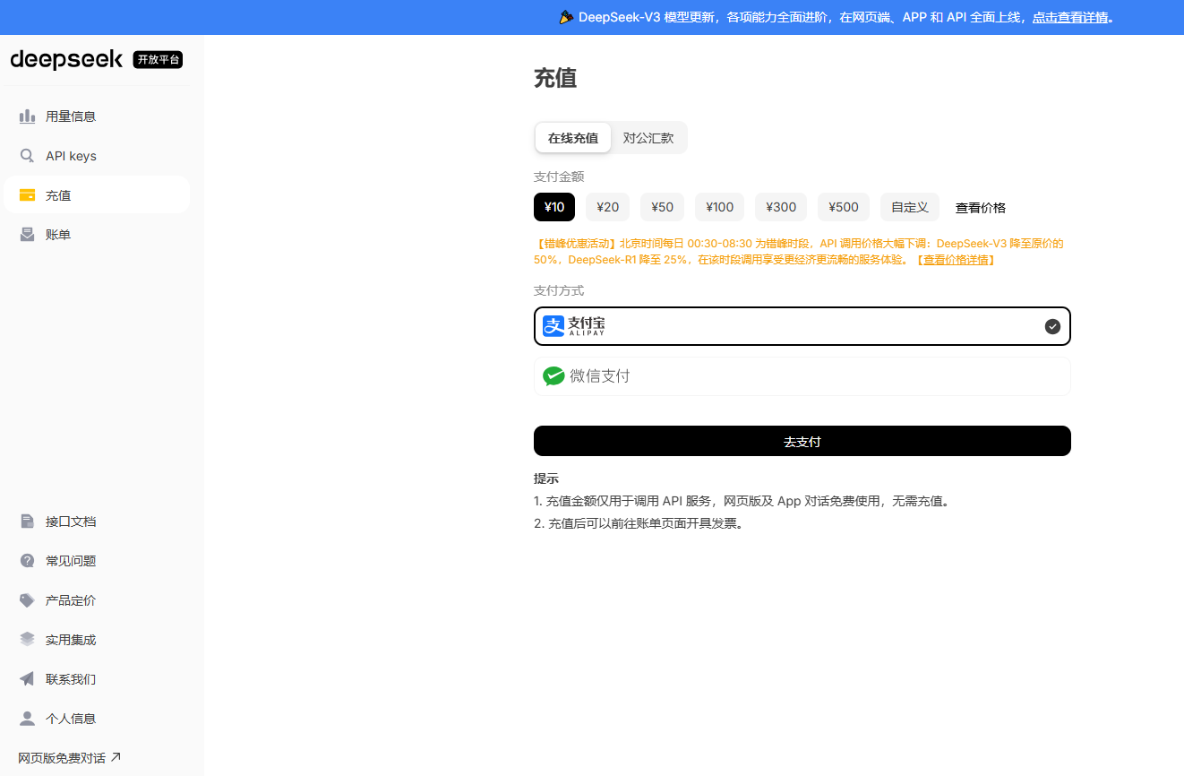Select the ¥10 amount option

[554, 207]
